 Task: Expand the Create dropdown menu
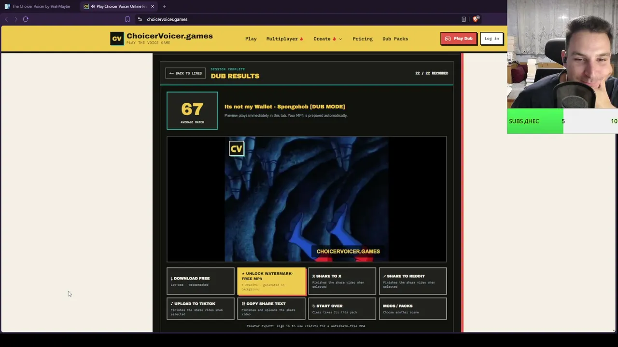[328, 39]
